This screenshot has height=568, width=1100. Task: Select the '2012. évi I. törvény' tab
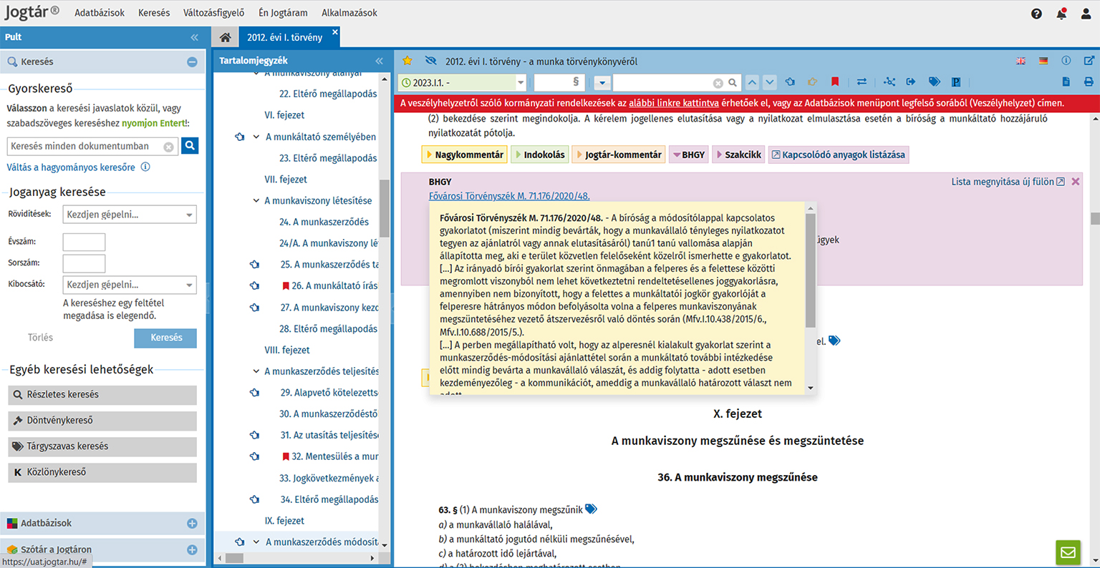click(284, 37)
